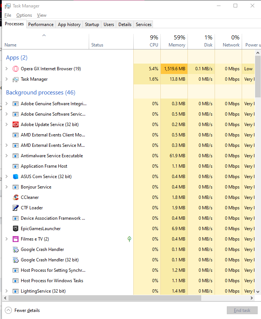Click the Antimalware Service Executable icon

tap(16, 156)
